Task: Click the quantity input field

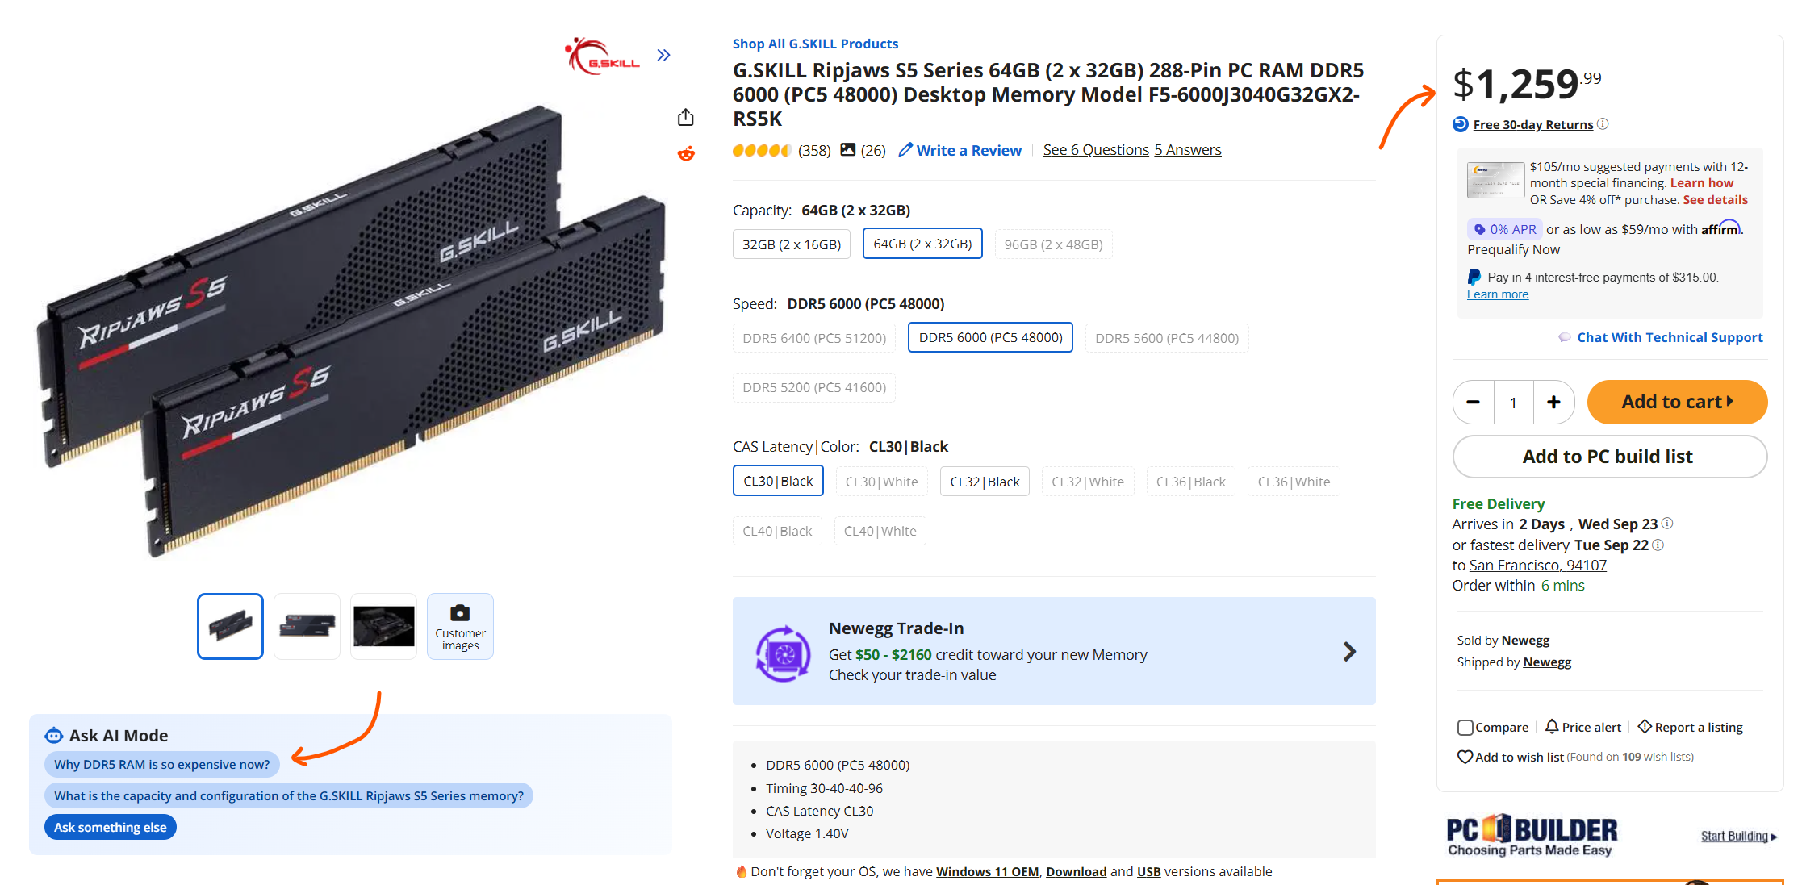Action: [x=1513, y=403]
